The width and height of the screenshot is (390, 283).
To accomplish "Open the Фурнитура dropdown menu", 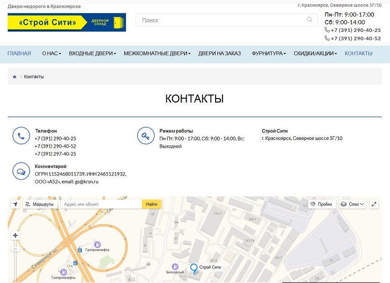I will (x=269, y=54).
